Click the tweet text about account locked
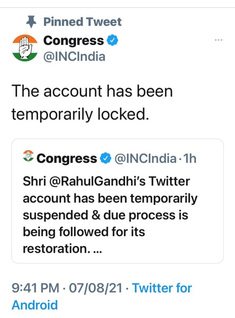Image resolution: width=235 pixels, height=318 pixels. coord(92,103)
